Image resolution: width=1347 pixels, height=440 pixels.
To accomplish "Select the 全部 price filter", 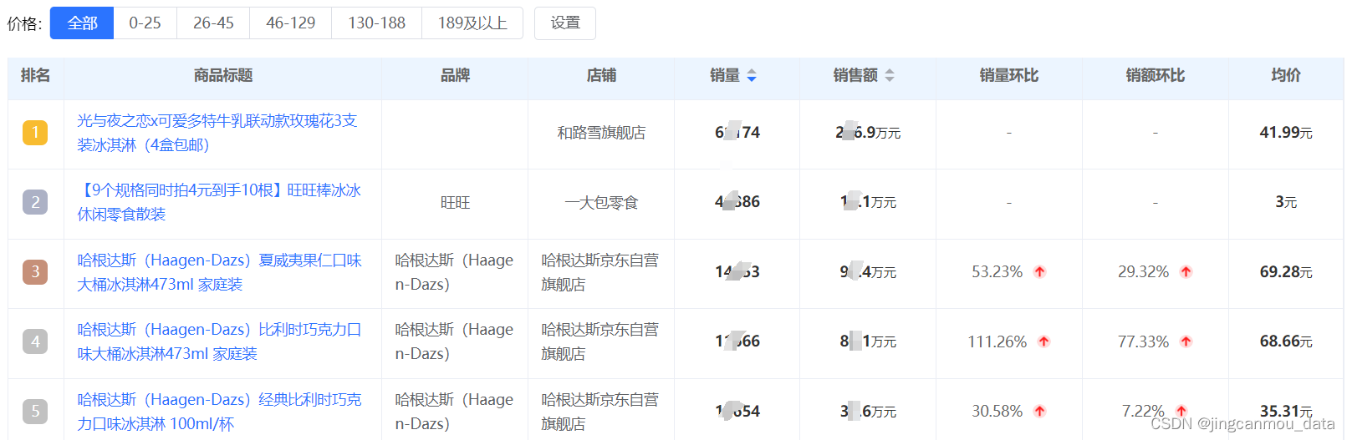I will (82, 23).
